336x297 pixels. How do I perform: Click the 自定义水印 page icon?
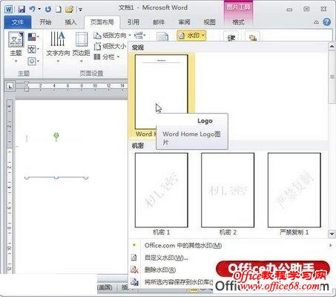[134, 258]
